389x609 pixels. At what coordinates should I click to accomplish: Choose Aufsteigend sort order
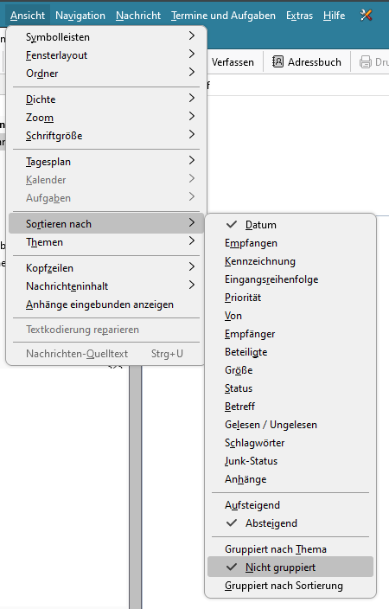click(x=290, y=505)
